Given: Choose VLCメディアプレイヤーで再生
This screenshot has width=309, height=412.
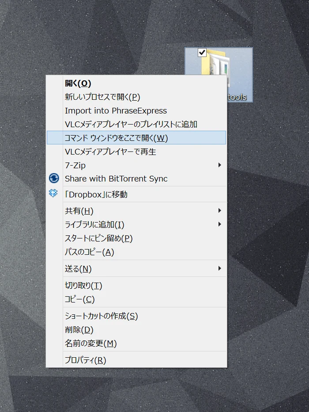Looking at the screenshot, I should [136, 151].
